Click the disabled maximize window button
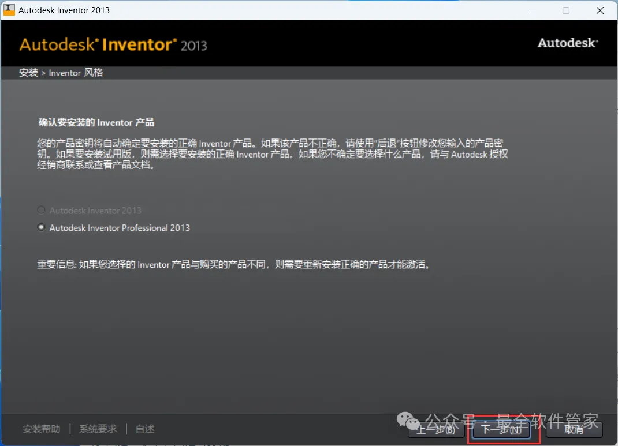The width and height of the screenshot is (618, 446). tap(566, 10)
